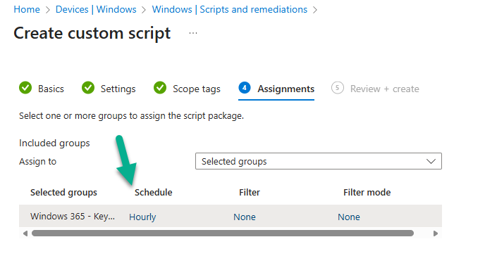Click the green checkmark icon for Scope tags
This screenshot has height=256, width=485.
click(160, 88)
